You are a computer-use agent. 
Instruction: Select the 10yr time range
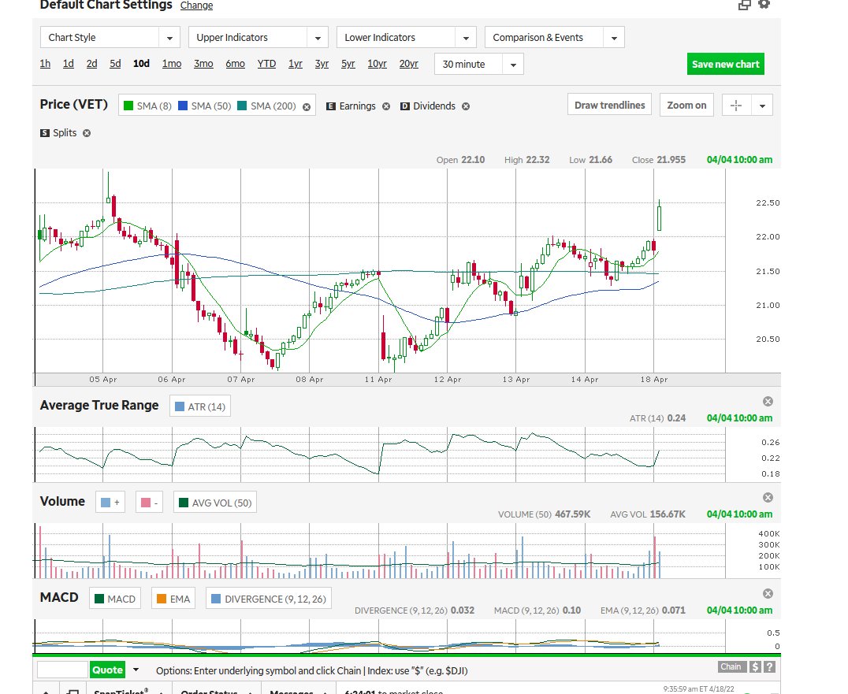pyautogui.click(x=377, y=64)
